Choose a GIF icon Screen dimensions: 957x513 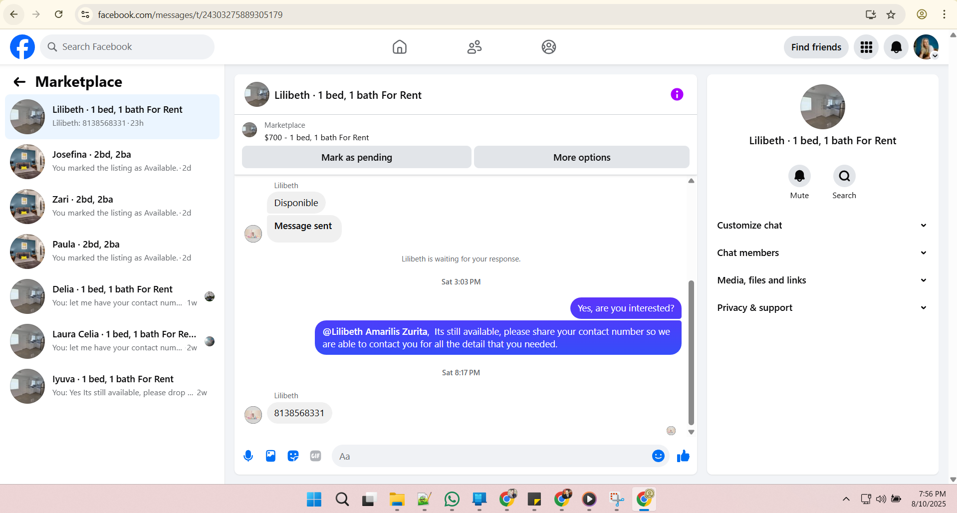pyautogui.click(x=315, y=456)
